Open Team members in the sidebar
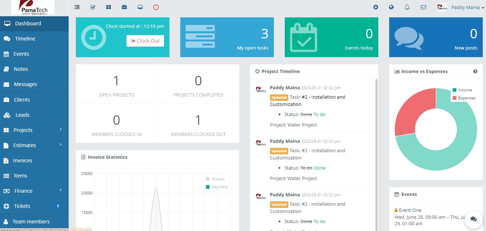 (x=34, y=222)
